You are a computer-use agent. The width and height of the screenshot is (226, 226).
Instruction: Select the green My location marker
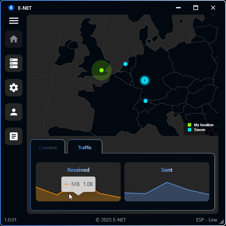click(x=102, y=70)
